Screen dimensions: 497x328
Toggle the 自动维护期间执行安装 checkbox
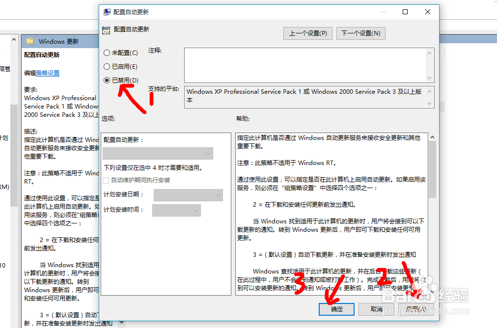[106, 180]
